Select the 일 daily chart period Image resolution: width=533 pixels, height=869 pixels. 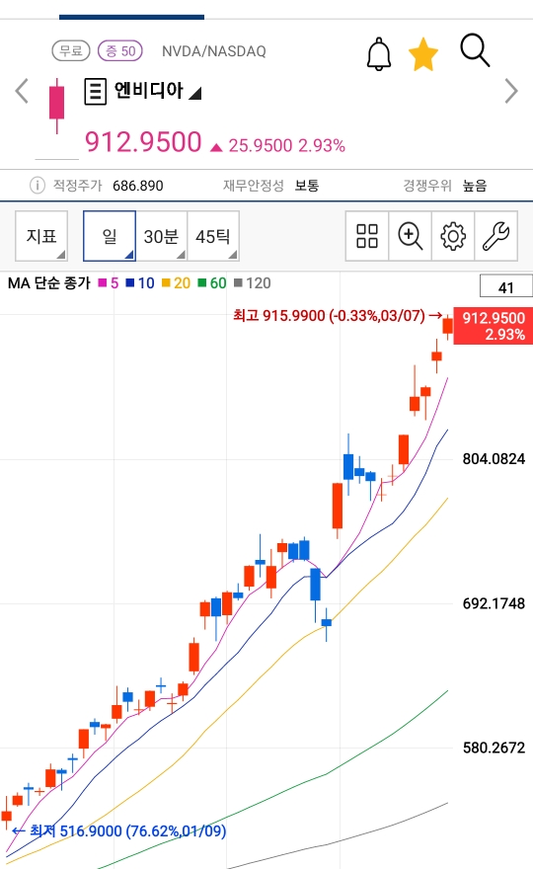(110, 236)
